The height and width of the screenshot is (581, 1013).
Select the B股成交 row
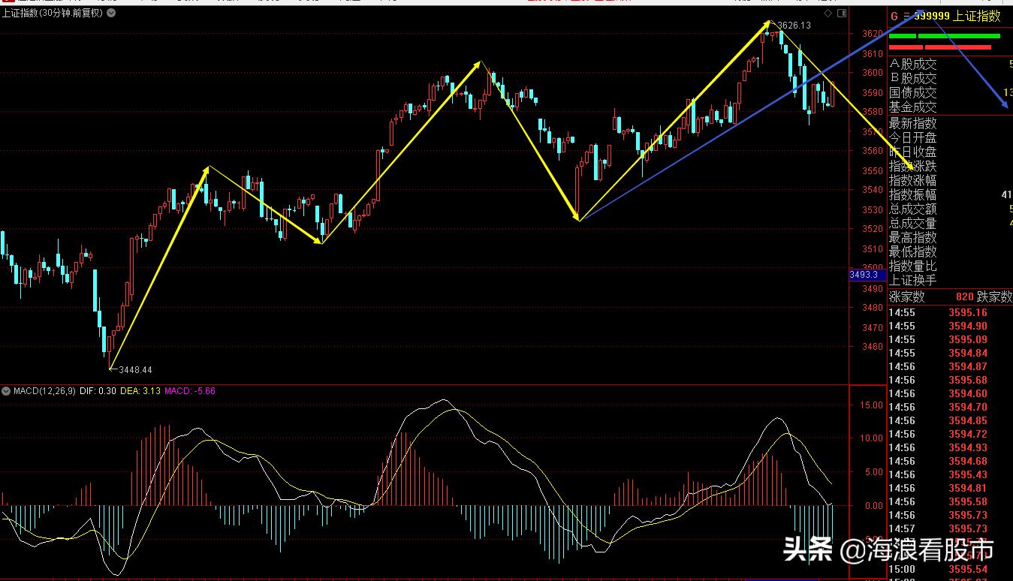(x=951, y=79)
